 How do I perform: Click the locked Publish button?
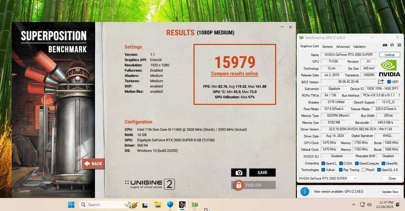pyautogui.click(x=254, y=185)
